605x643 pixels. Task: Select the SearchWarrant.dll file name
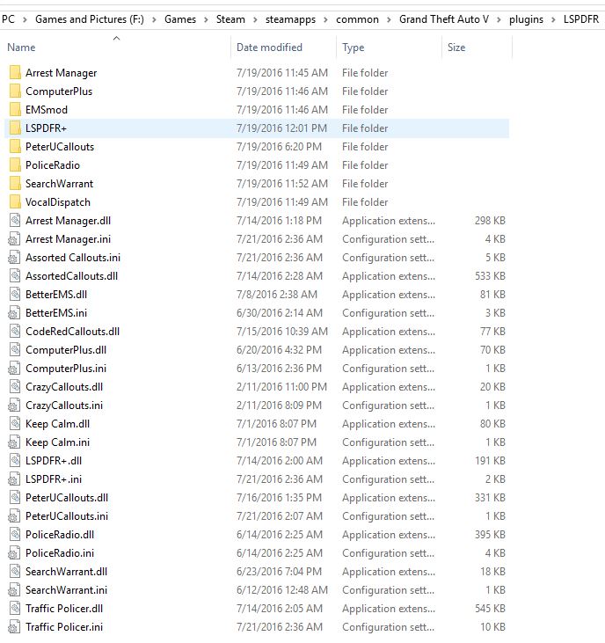pyautogui.click(x=67, y=571)
